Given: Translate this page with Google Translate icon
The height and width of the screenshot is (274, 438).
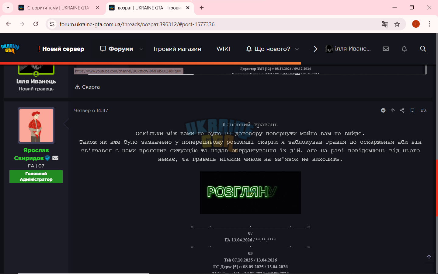Looking at the screenshot, I should (385, 24).
